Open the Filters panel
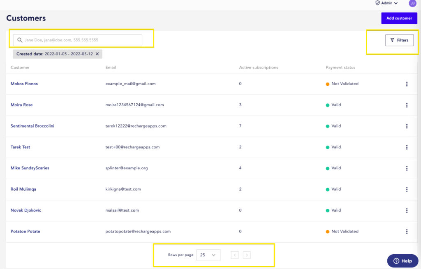 coord(399,40)
